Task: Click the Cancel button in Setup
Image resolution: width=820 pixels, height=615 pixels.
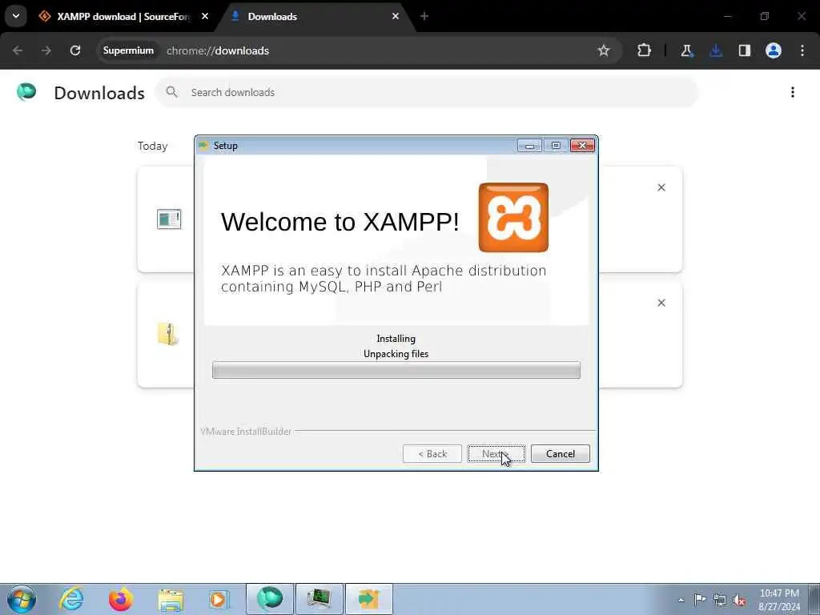Action: click(x=560, y=453)
